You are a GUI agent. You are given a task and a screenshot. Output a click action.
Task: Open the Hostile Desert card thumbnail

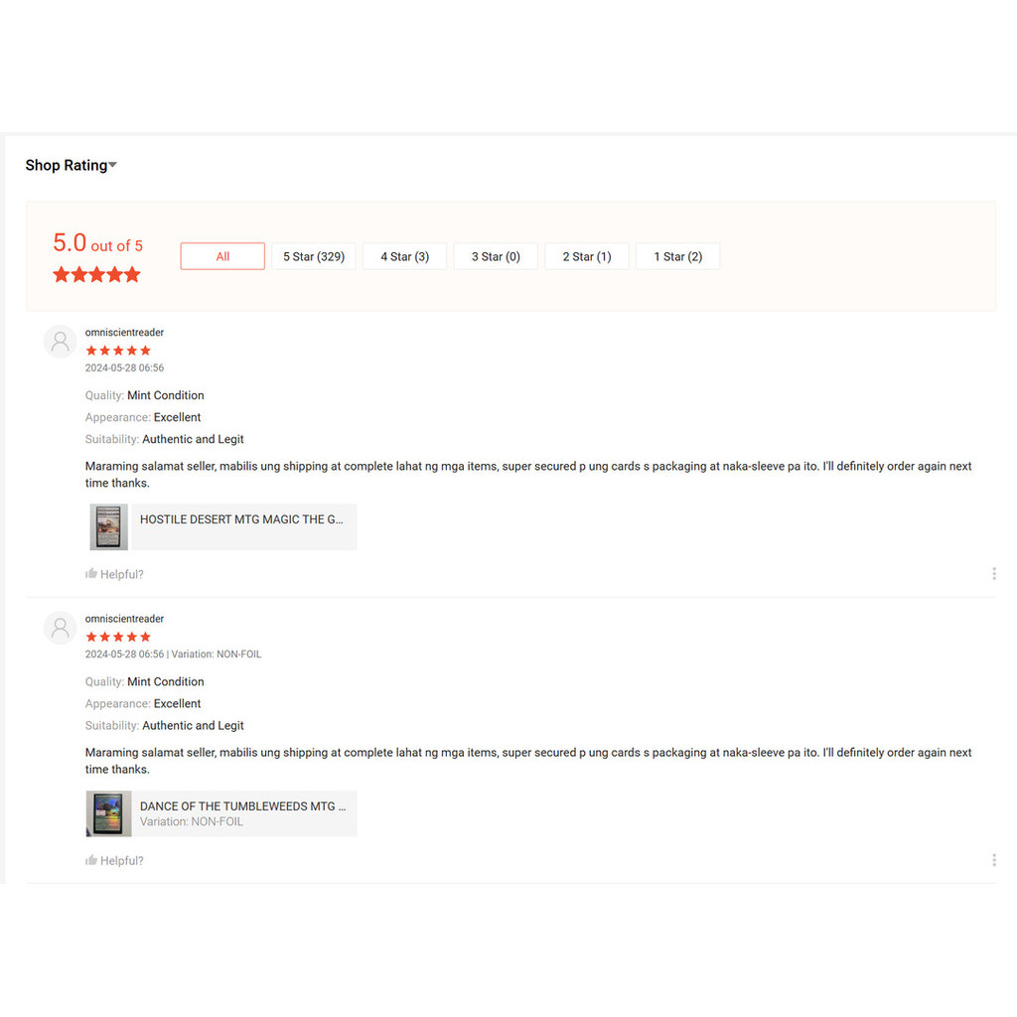[108, 527]
